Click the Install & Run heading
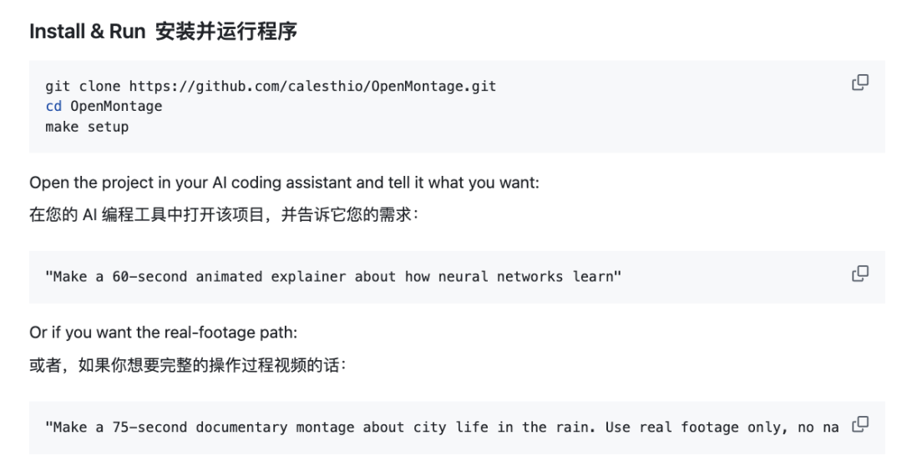Viewport: 902px width, 471px height. click(88, 31)
